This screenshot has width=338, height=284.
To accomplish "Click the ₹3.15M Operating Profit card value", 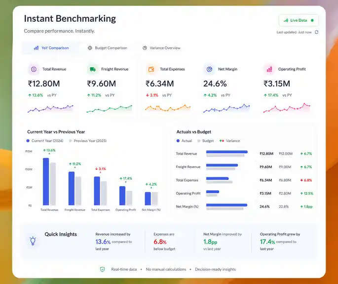I will coord(277,83).
